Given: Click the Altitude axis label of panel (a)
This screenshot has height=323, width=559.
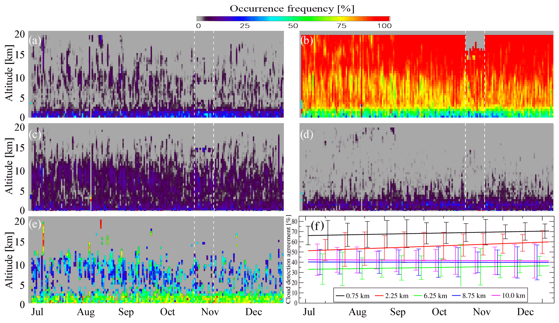Looking at the screenshot, I should [9, 73].
